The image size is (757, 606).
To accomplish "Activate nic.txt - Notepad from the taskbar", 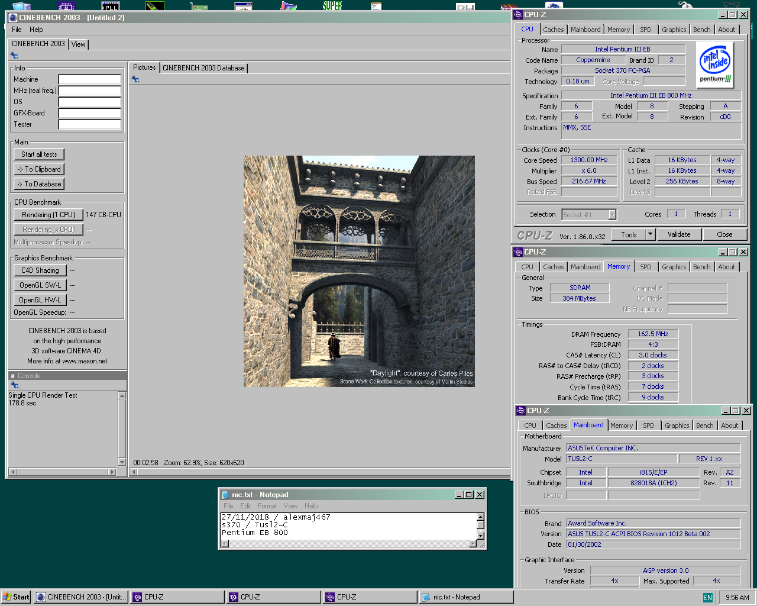I will click(467, 597).
